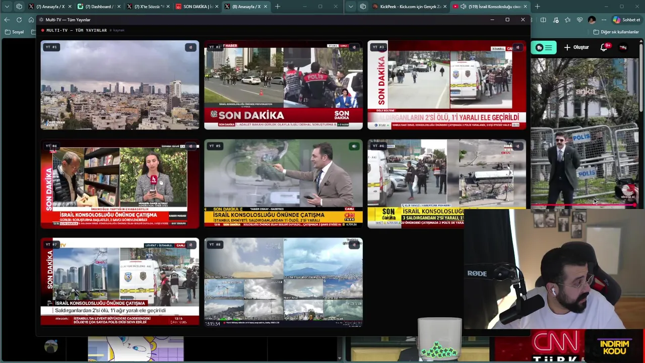Switch to the '(8) Anasayfa / X' tab
Image resolution: width=645 pixels, height=363 pixels.
[x=246, y=7]
